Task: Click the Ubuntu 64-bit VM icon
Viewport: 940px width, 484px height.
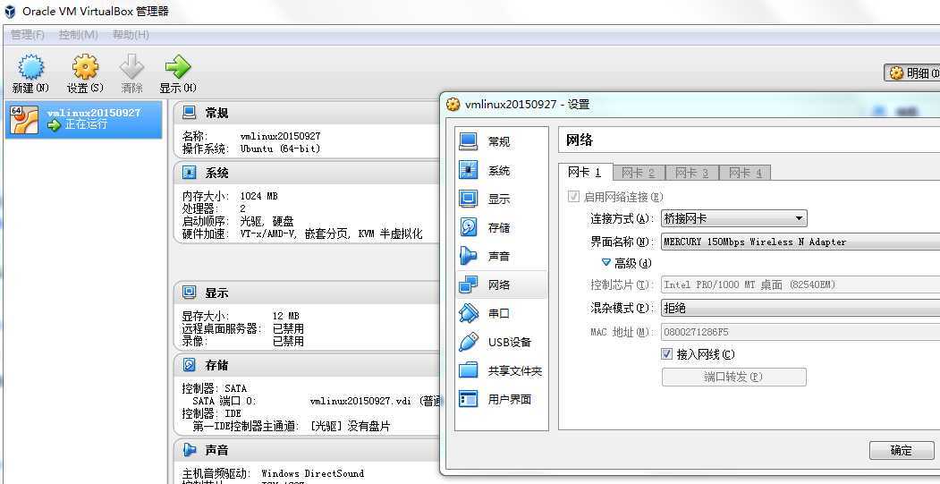Action: click(x=24, y=119)
